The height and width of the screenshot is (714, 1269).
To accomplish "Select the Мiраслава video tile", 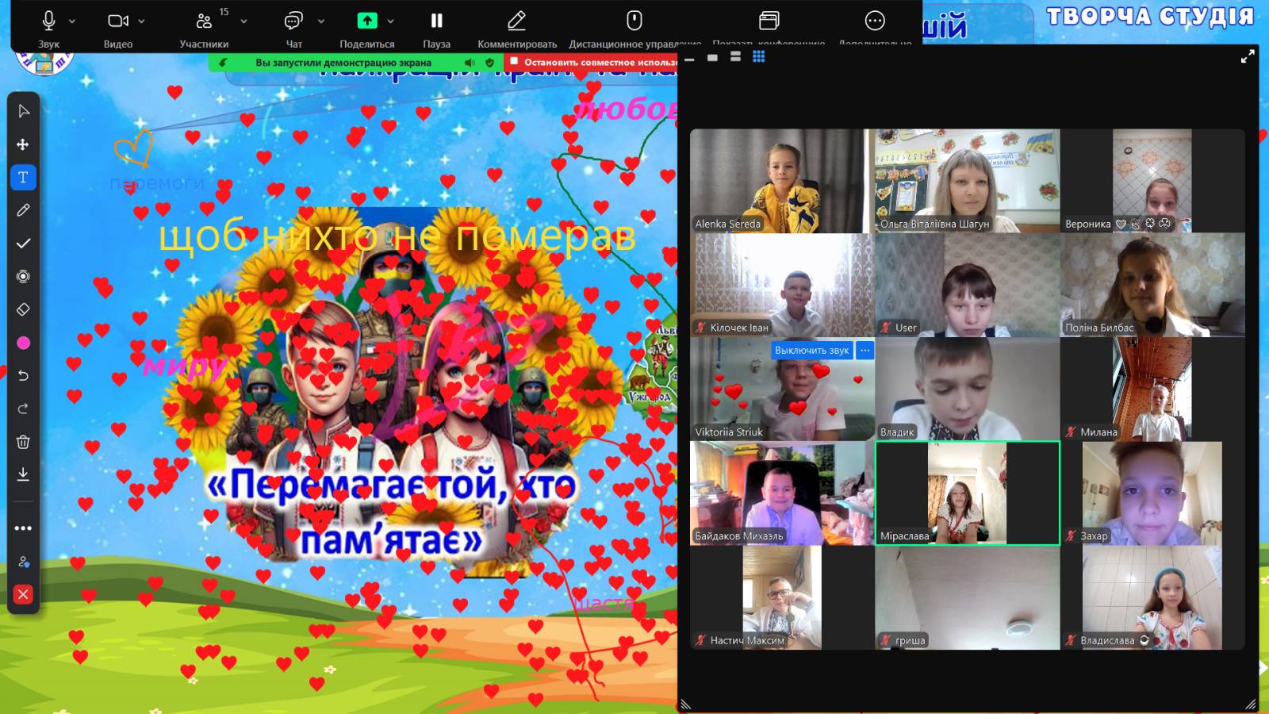I will pos(968,493).
